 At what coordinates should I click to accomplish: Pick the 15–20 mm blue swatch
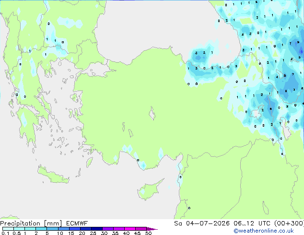click(75, 229)
